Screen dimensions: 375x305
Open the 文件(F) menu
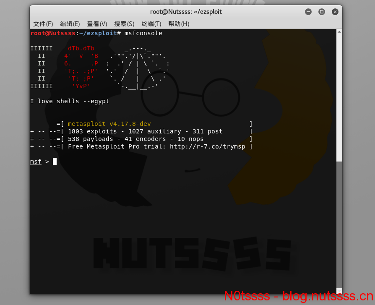point(43,24)
